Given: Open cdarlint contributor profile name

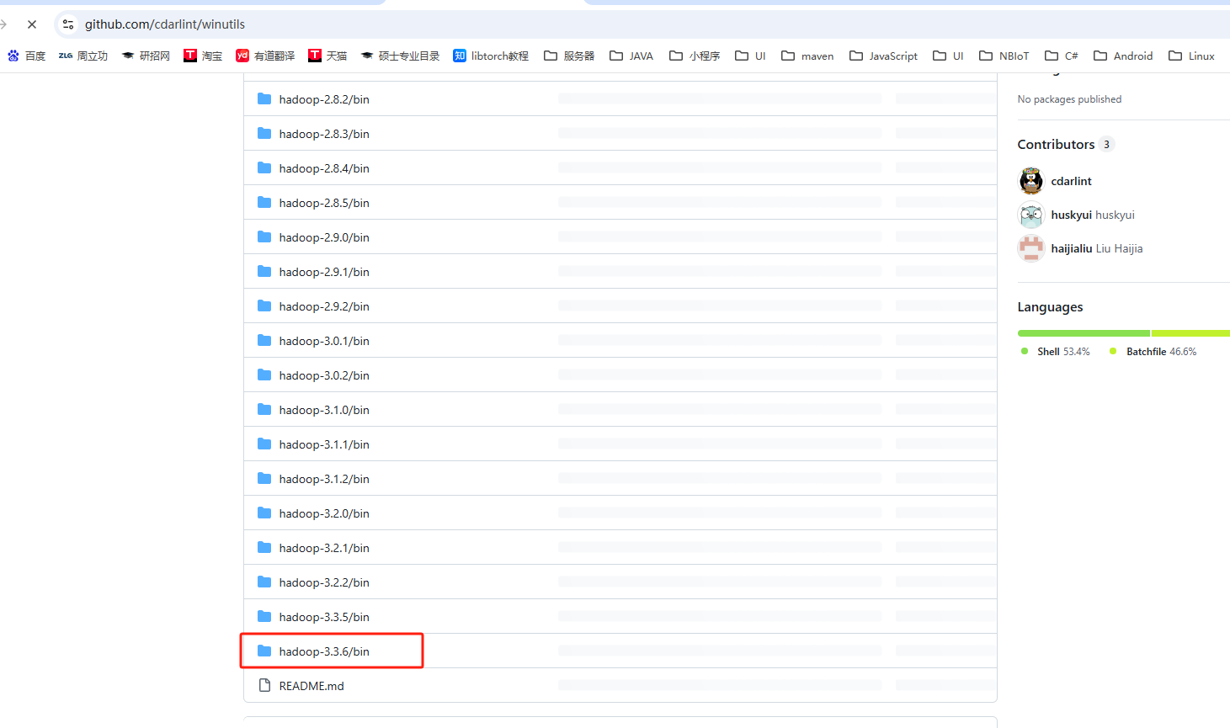Looking at the screenshot, I should click(x=1071, y=181).
